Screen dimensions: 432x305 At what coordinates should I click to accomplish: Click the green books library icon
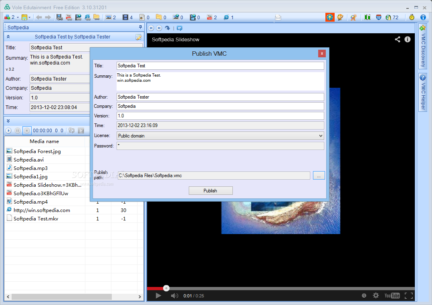[x=367, y=17]
